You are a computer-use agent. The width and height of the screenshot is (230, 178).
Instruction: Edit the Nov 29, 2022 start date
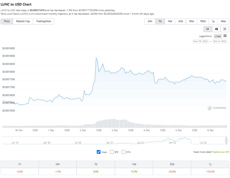pos(201,41)
